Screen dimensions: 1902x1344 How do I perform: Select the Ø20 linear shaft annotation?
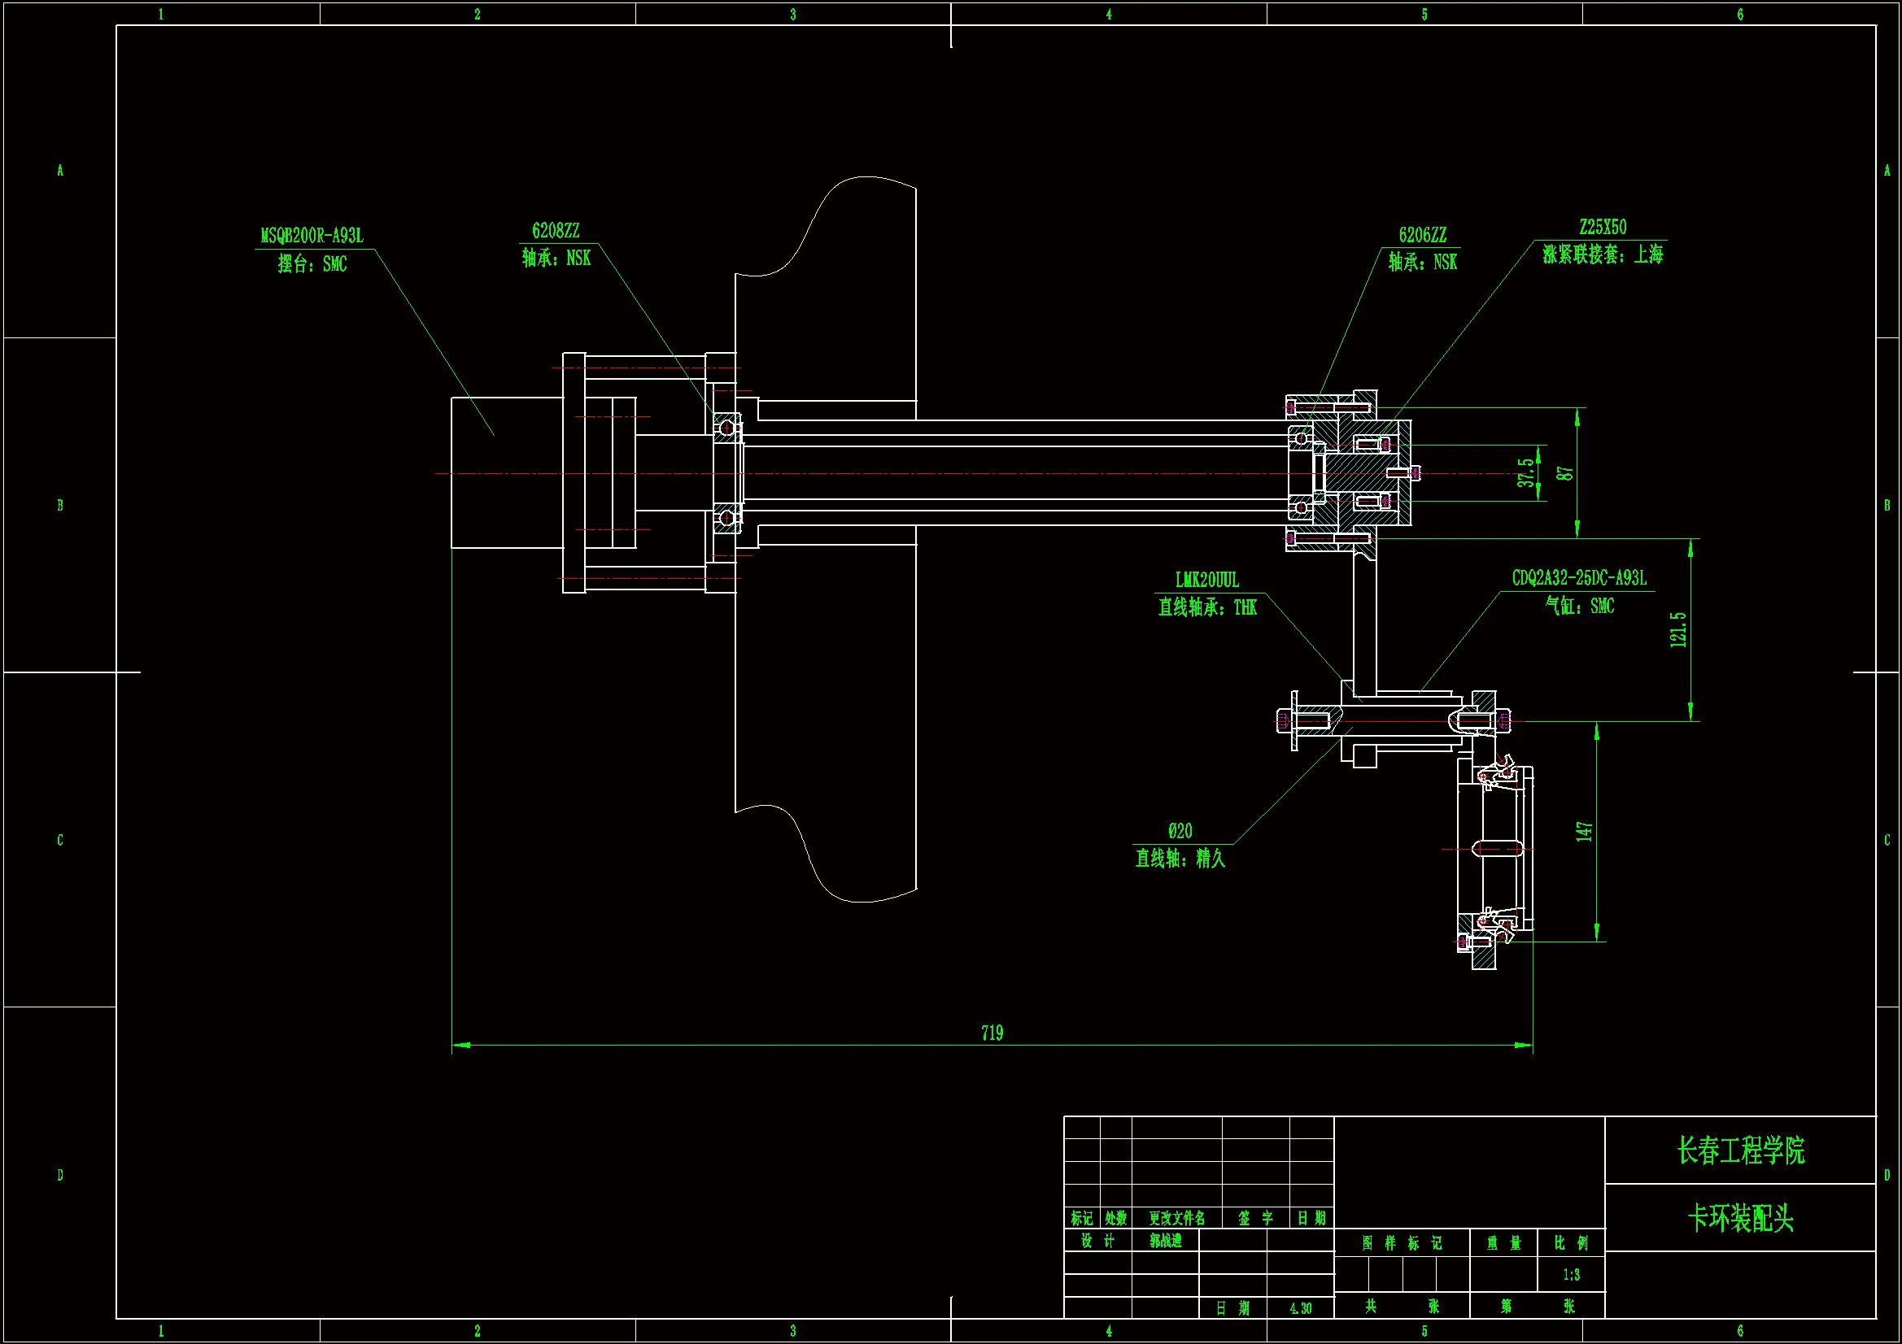1180,832
